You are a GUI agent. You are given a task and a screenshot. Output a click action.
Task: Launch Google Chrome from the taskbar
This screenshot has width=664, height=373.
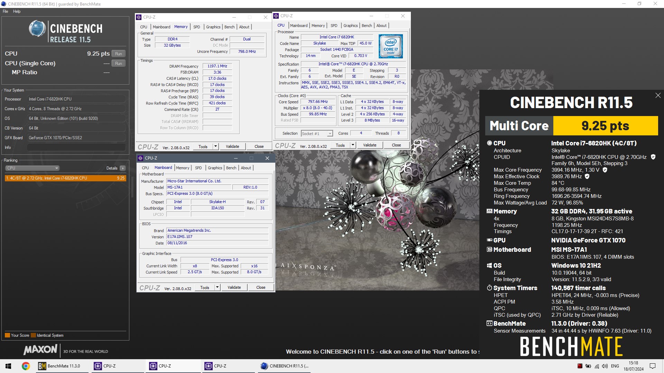26,366
